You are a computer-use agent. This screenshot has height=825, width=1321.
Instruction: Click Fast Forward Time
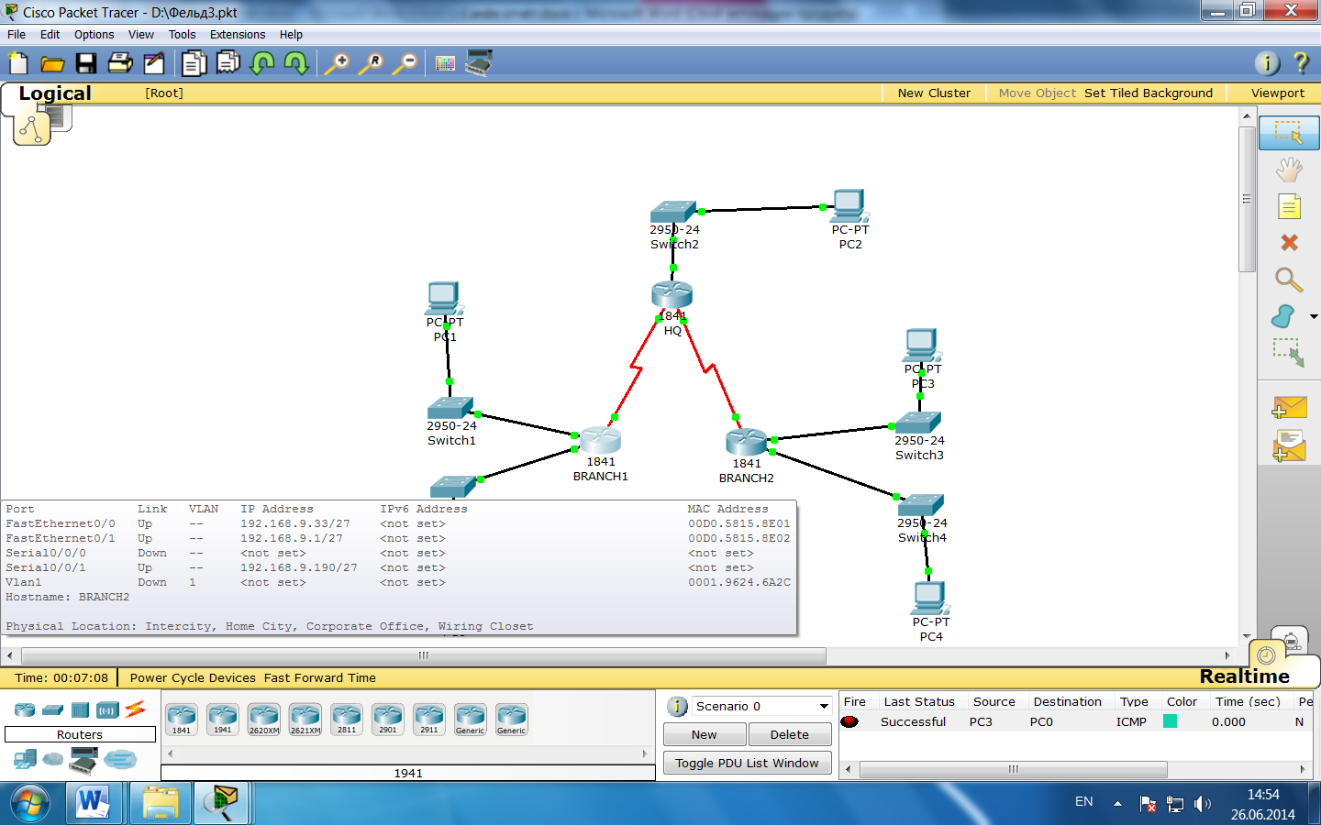[x=320, y=677]
